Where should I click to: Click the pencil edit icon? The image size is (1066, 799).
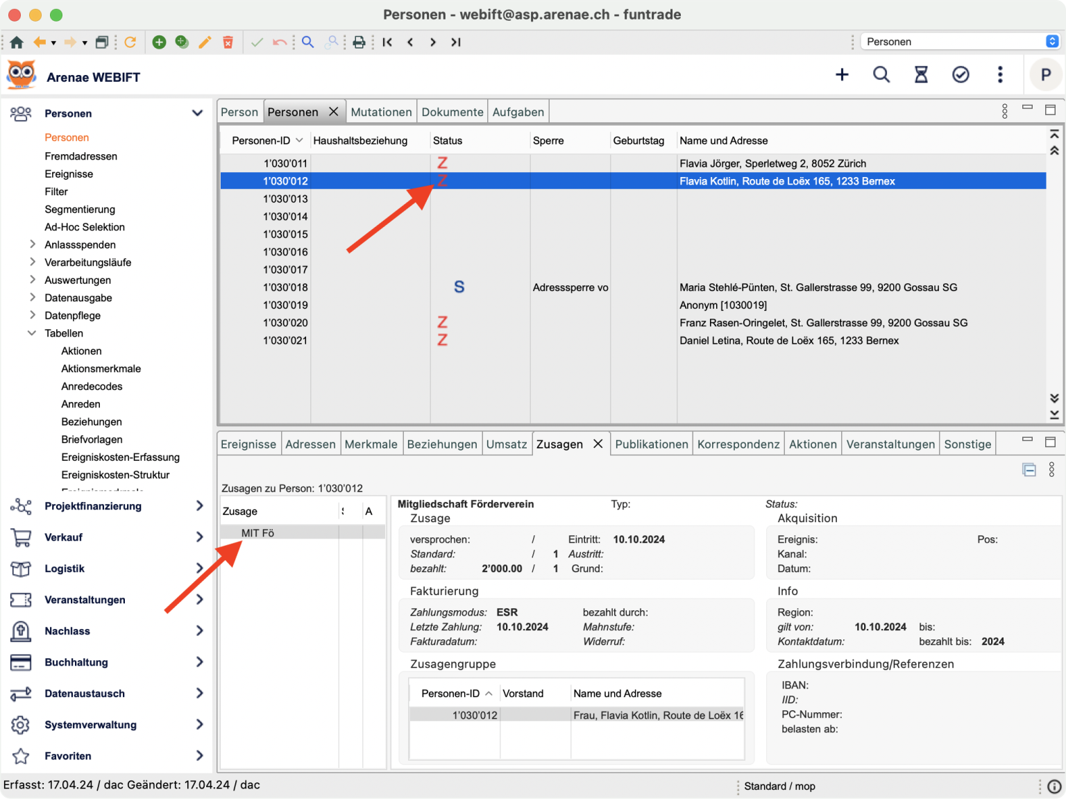click(x=205, y=42)
